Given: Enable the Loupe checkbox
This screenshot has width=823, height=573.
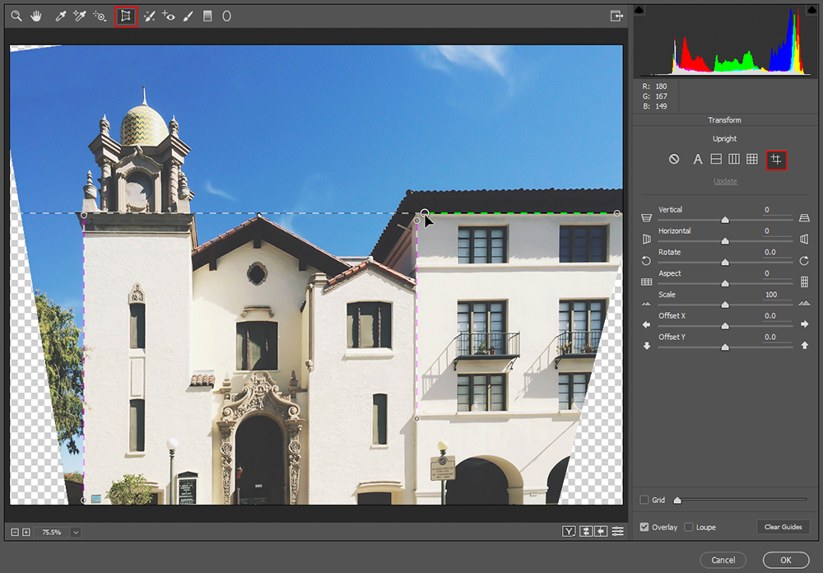Looking at the screenshot, I should [x=689, y=527].
